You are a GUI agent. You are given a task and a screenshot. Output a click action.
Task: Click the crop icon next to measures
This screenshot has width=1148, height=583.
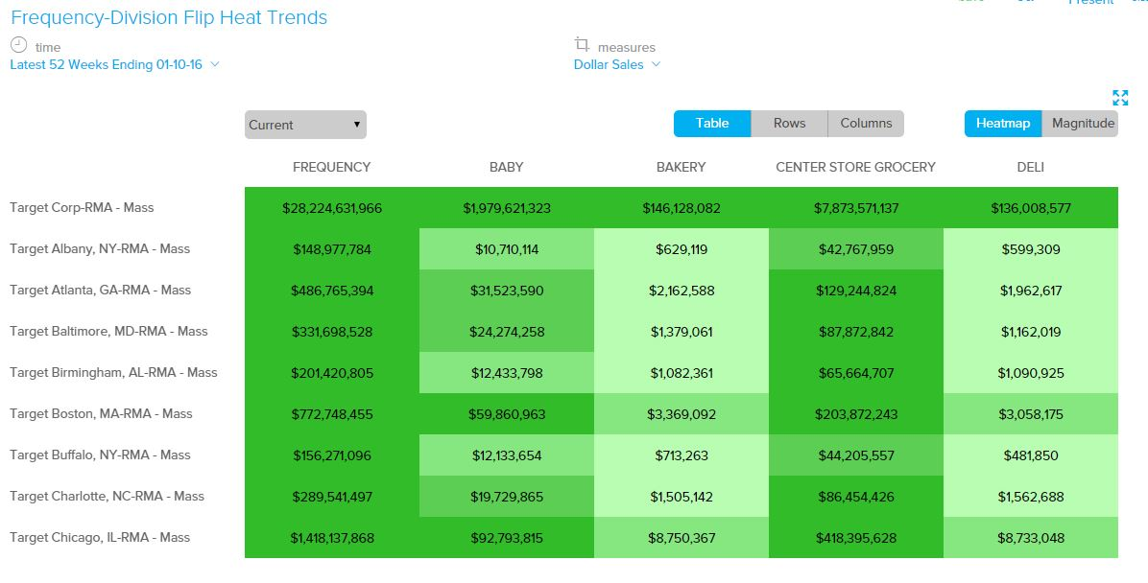tap(582, 45)
